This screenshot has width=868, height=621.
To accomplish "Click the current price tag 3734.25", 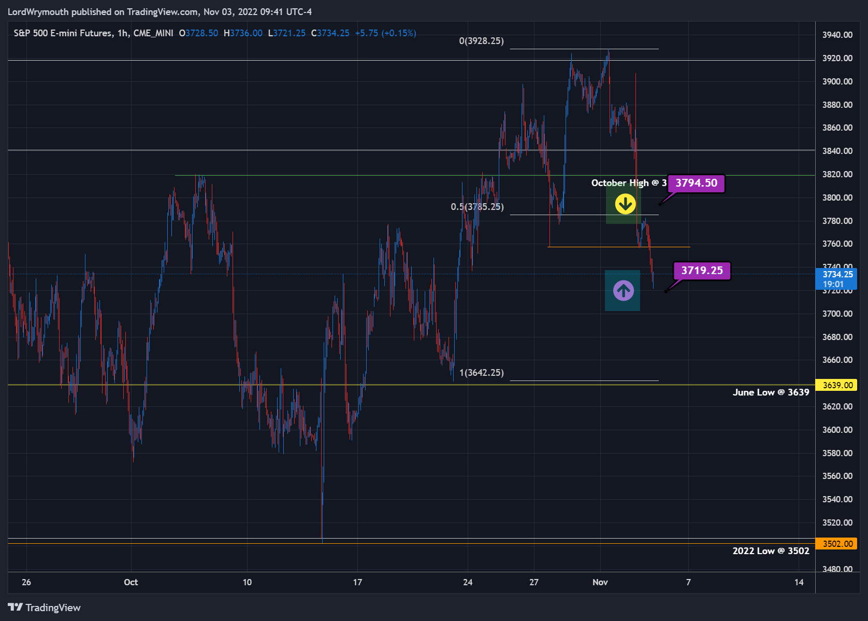I will (x=836, y=279).
